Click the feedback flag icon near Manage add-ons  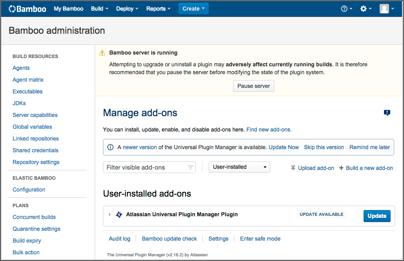tap(387, 113)
